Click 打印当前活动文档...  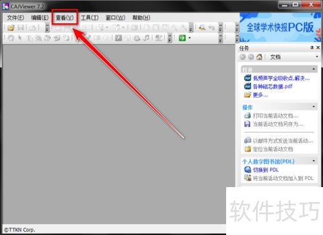click(x=275, y=116)
